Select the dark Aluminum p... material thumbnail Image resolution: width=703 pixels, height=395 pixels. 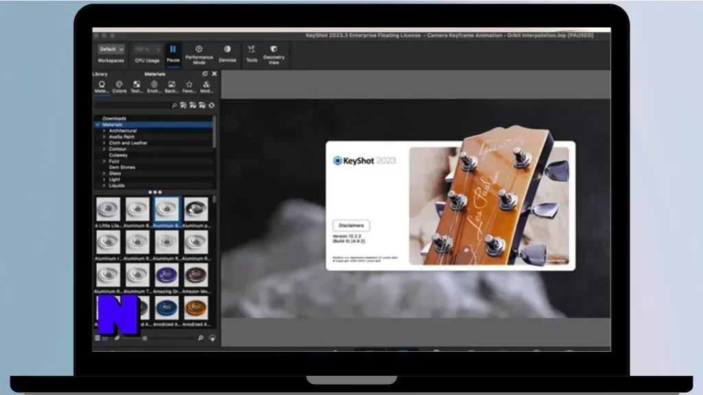coord(196,210)
